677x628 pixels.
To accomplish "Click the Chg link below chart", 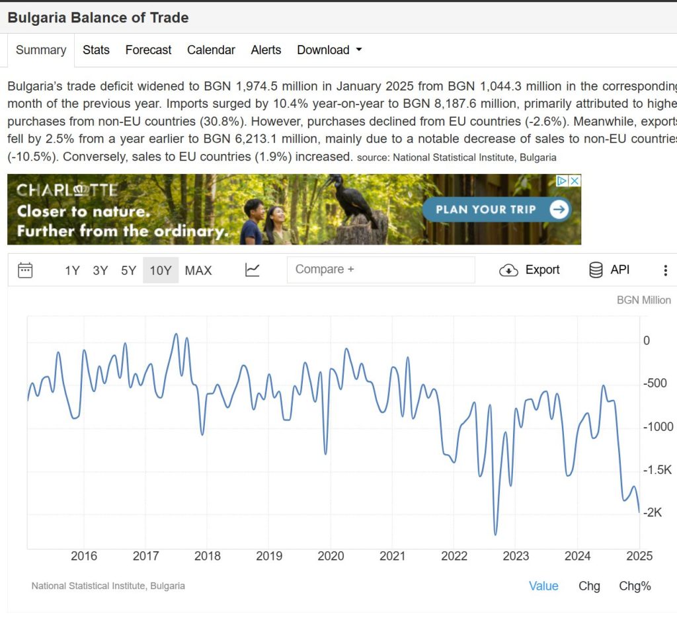I will (589, 586).
